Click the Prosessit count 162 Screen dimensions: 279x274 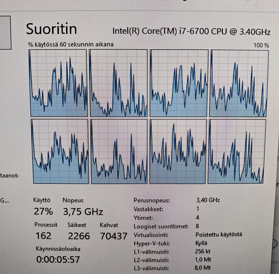(43, 236)
